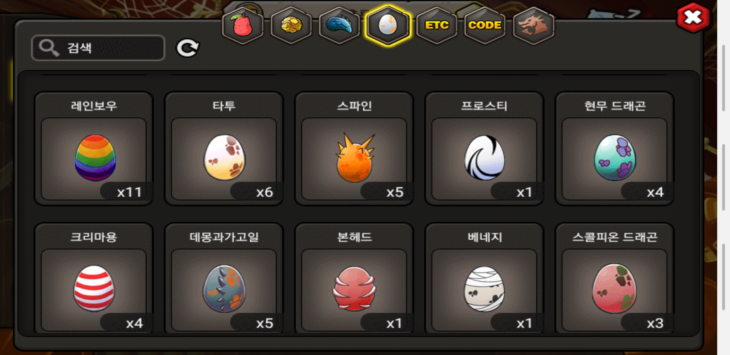Close the inventory with red X

[x=693, y=18]
